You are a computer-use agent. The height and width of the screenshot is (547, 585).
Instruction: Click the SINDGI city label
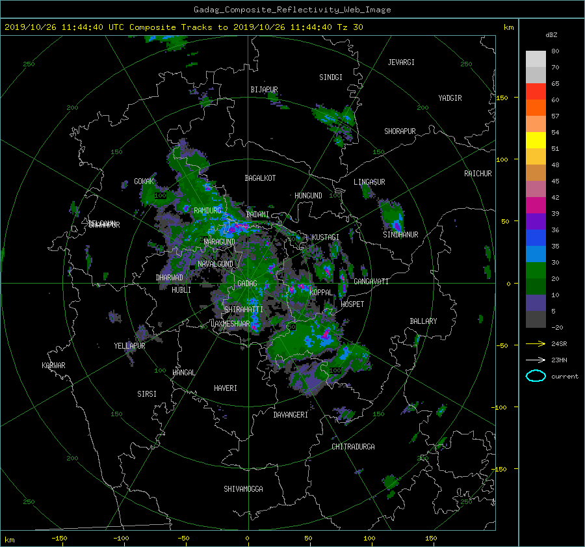[x=331, y=77]
